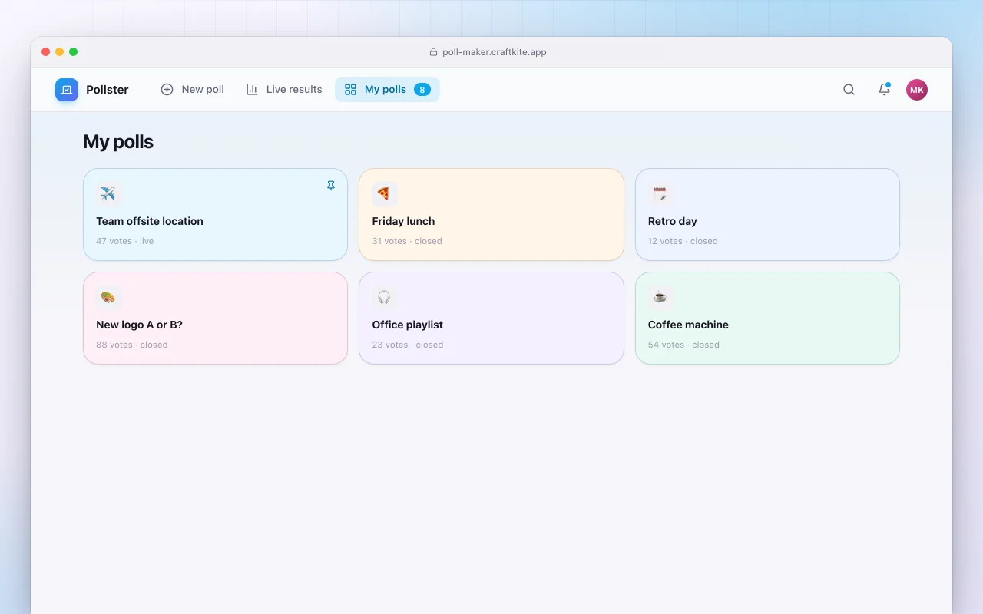The image size is (983, 614).
Task: Minimize the window with yellow button
Action: click(60, 52)
